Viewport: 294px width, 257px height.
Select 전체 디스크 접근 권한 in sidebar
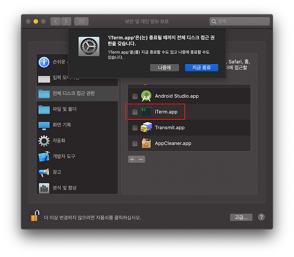coord(77,94)
